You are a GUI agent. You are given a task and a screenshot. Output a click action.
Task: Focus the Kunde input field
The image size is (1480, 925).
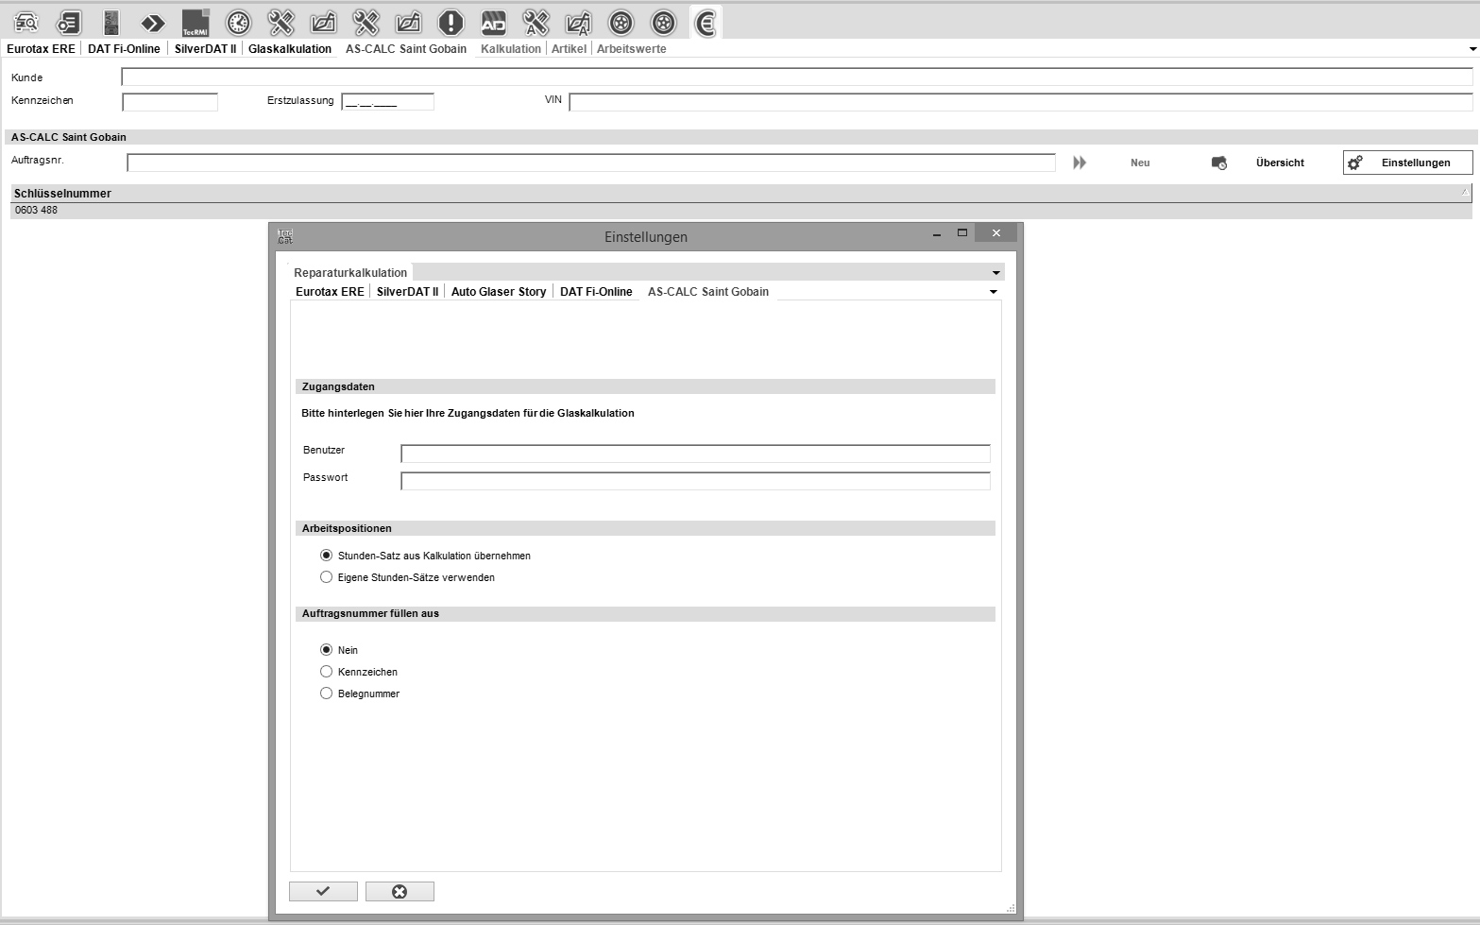pos(797,77)
